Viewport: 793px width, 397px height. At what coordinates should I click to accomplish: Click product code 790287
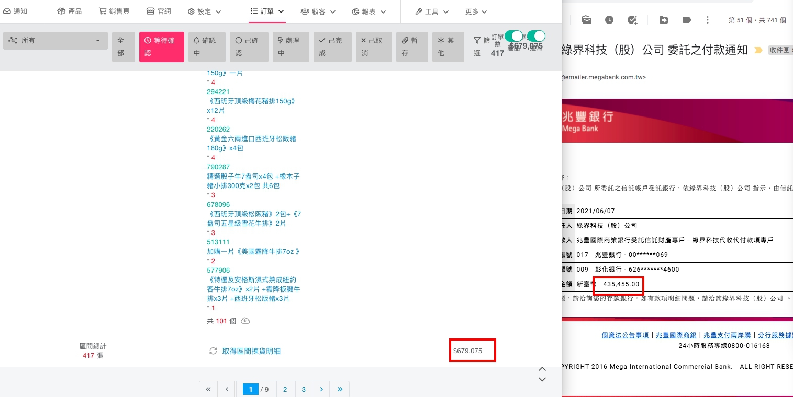coord(218,167)
